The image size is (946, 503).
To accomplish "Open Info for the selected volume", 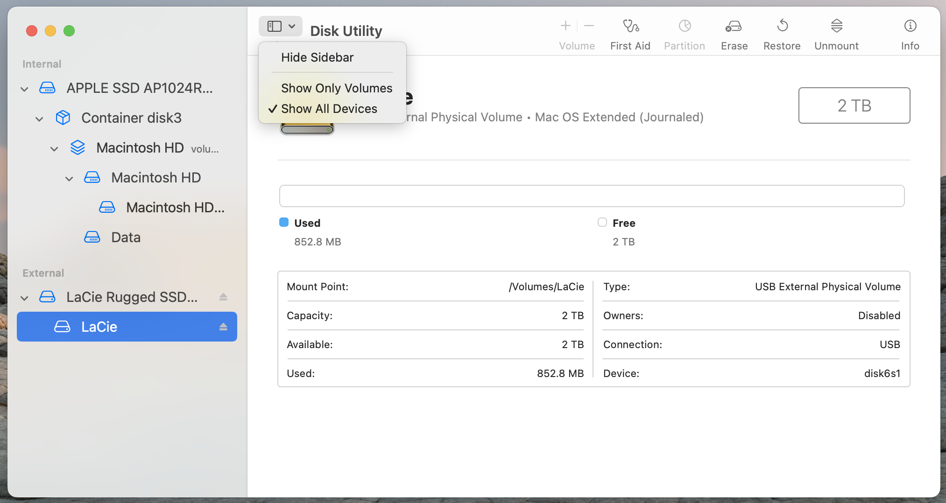I will click(x=910, y=33).
